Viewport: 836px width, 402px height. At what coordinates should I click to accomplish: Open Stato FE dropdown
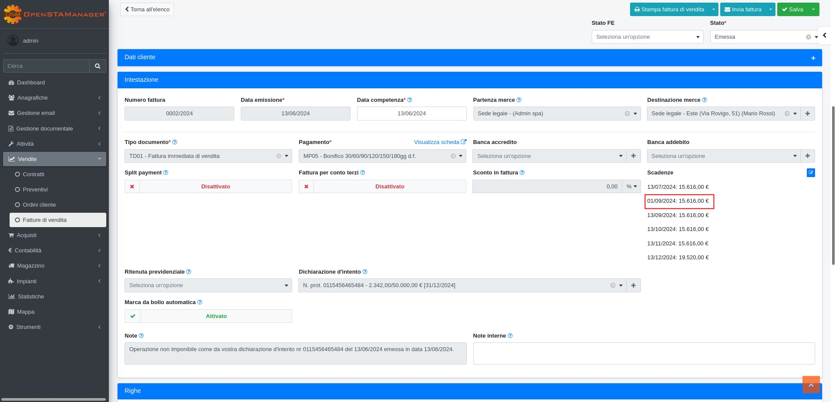click(x=647, y=37)
